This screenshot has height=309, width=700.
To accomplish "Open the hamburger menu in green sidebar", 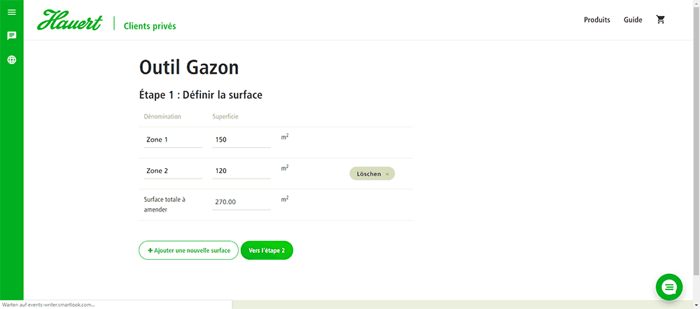I will pos(12,12).
